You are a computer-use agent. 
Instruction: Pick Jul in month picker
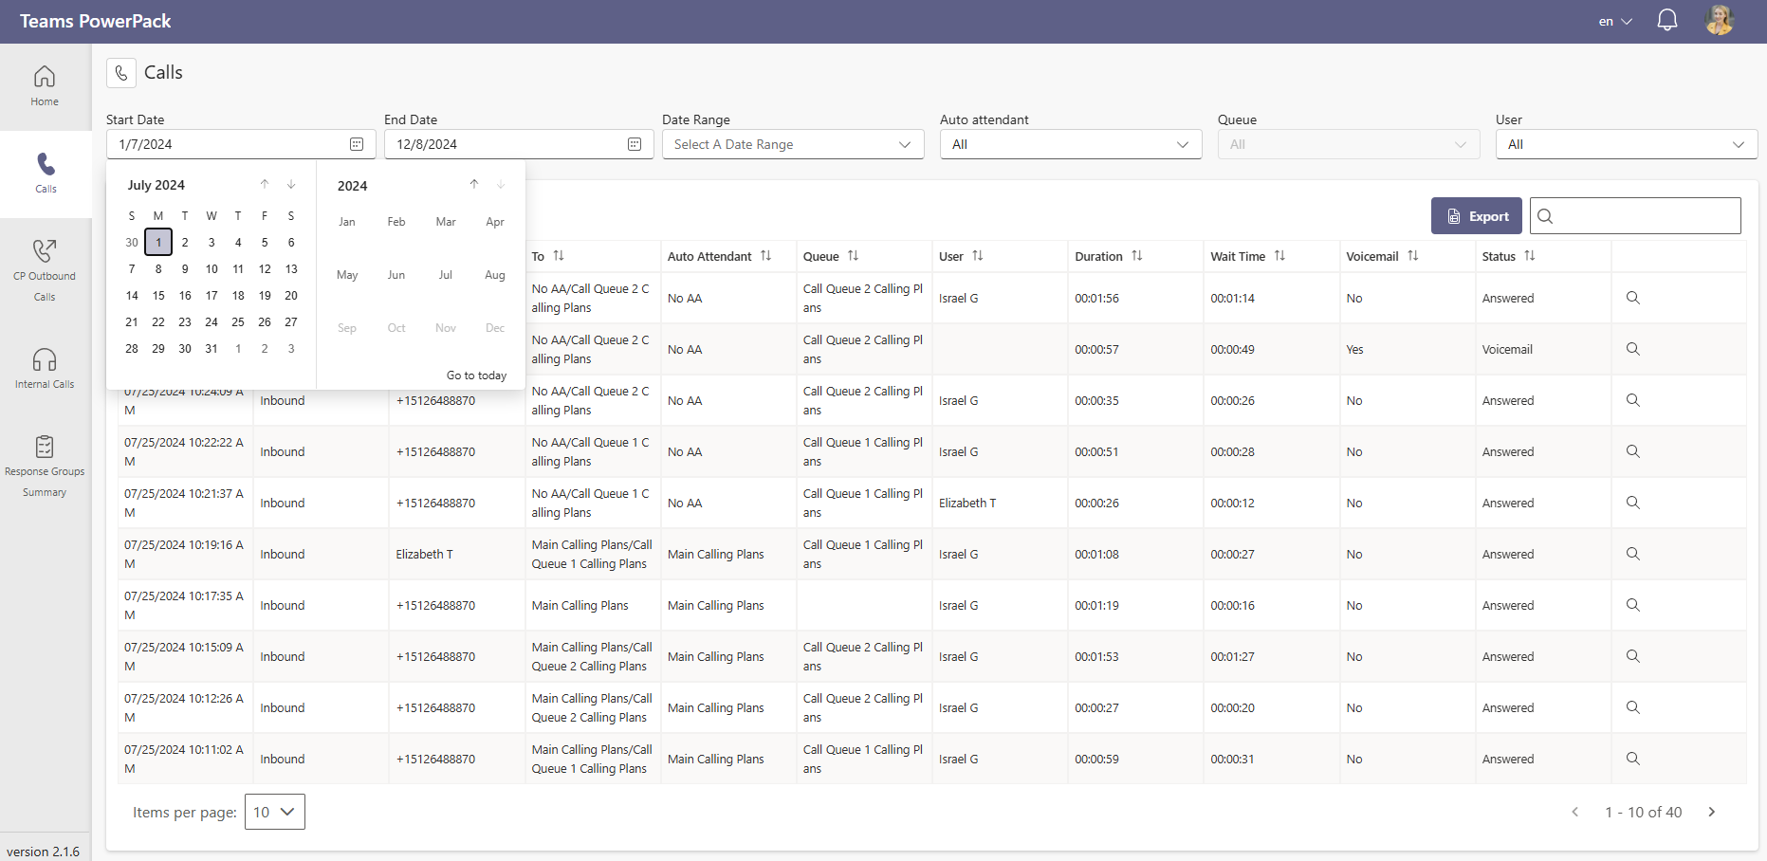click(446, 275)
